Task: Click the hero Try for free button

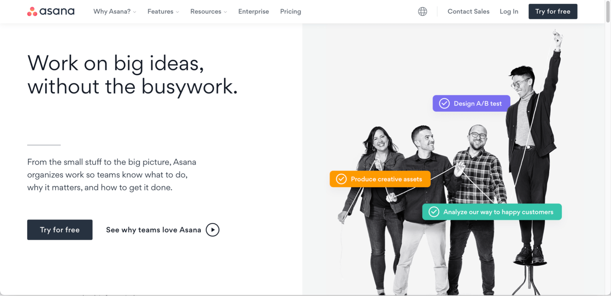Action: coord(60,230)
